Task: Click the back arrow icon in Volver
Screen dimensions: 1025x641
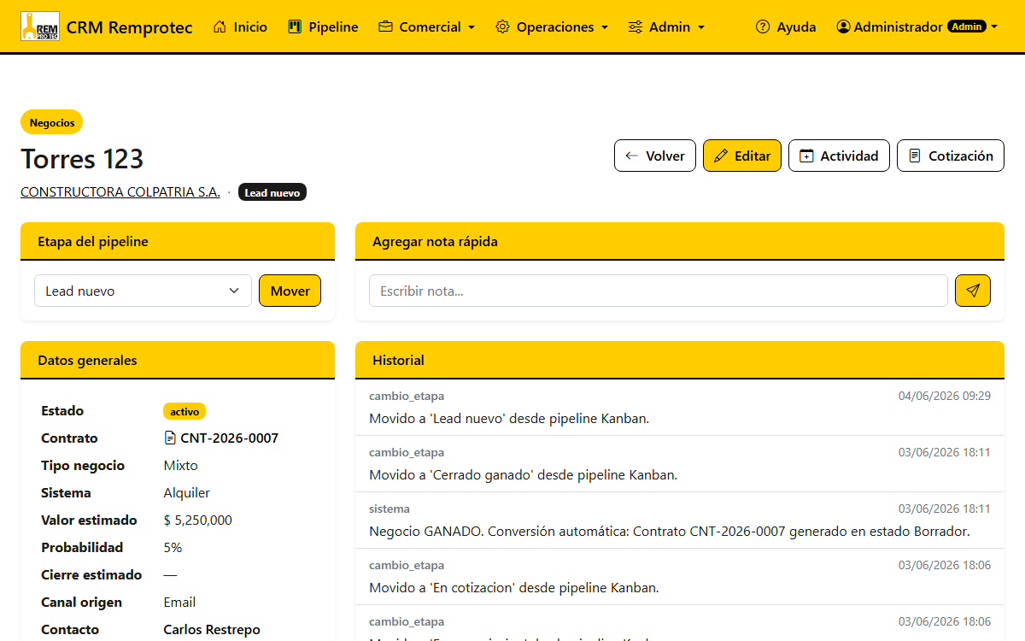Action: [632, 156]
